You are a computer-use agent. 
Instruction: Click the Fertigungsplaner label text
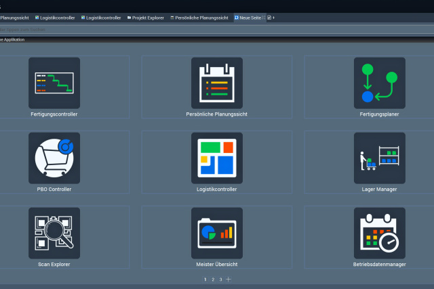(379, 114)
